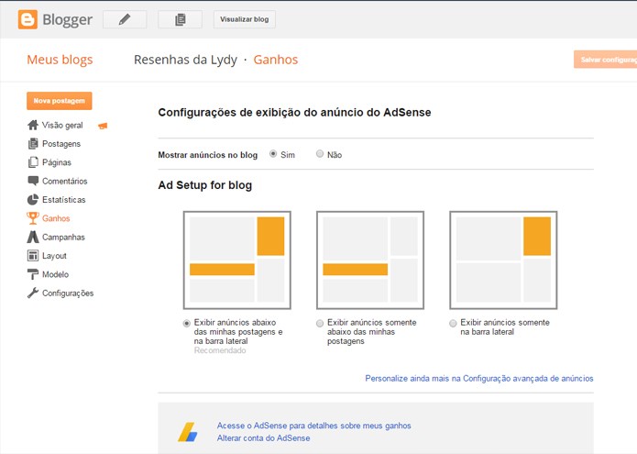
Task: Select Não to hide ads on blog
Action: coord(320,154)
